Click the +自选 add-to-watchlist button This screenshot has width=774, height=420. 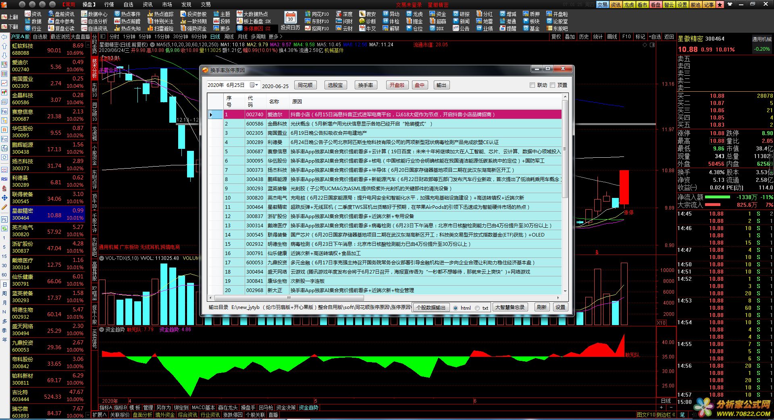pos(655,37)
